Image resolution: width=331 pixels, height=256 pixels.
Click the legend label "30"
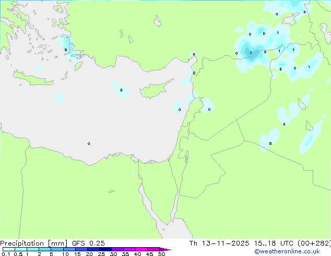pyautogui.click(x=113, y=254)
